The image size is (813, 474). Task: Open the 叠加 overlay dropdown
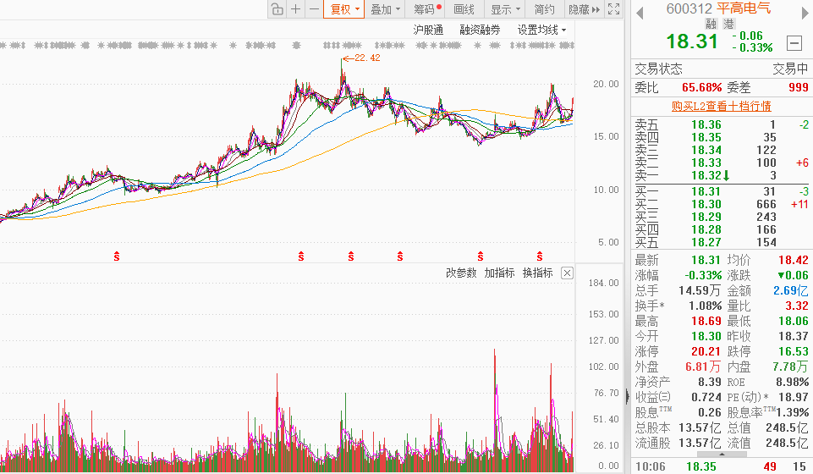385,9
